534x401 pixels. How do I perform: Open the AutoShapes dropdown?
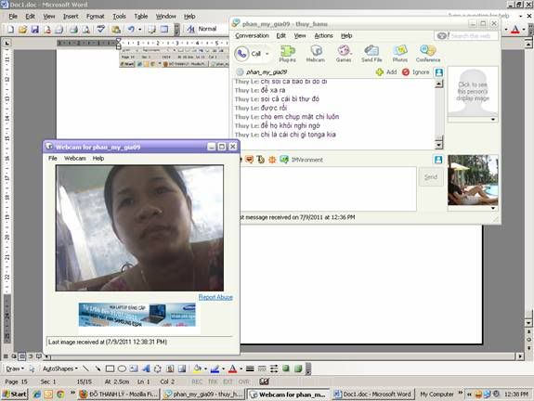tap(60, 369)
